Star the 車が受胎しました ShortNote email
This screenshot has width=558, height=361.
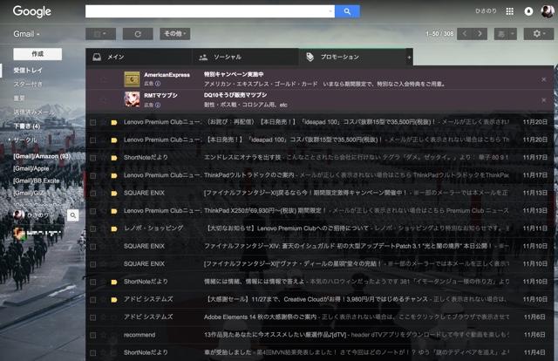point(104,353)
